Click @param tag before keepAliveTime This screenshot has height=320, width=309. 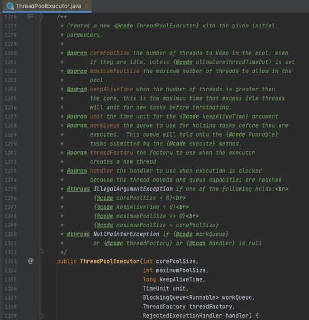pyautogui.click(x=77, y=90)
